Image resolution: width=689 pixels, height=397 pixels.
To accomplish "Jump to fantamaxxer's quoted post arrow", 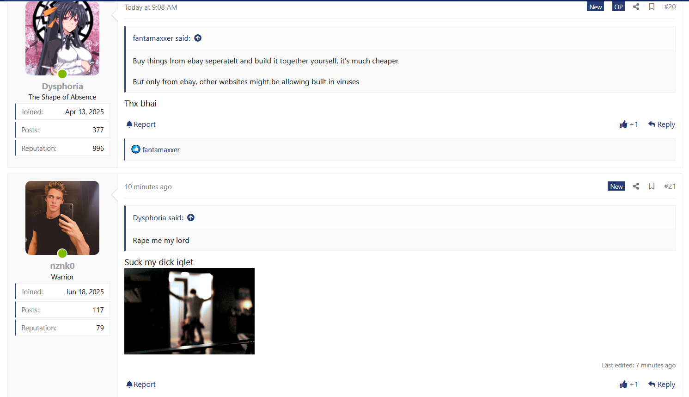I will (198, 38).
